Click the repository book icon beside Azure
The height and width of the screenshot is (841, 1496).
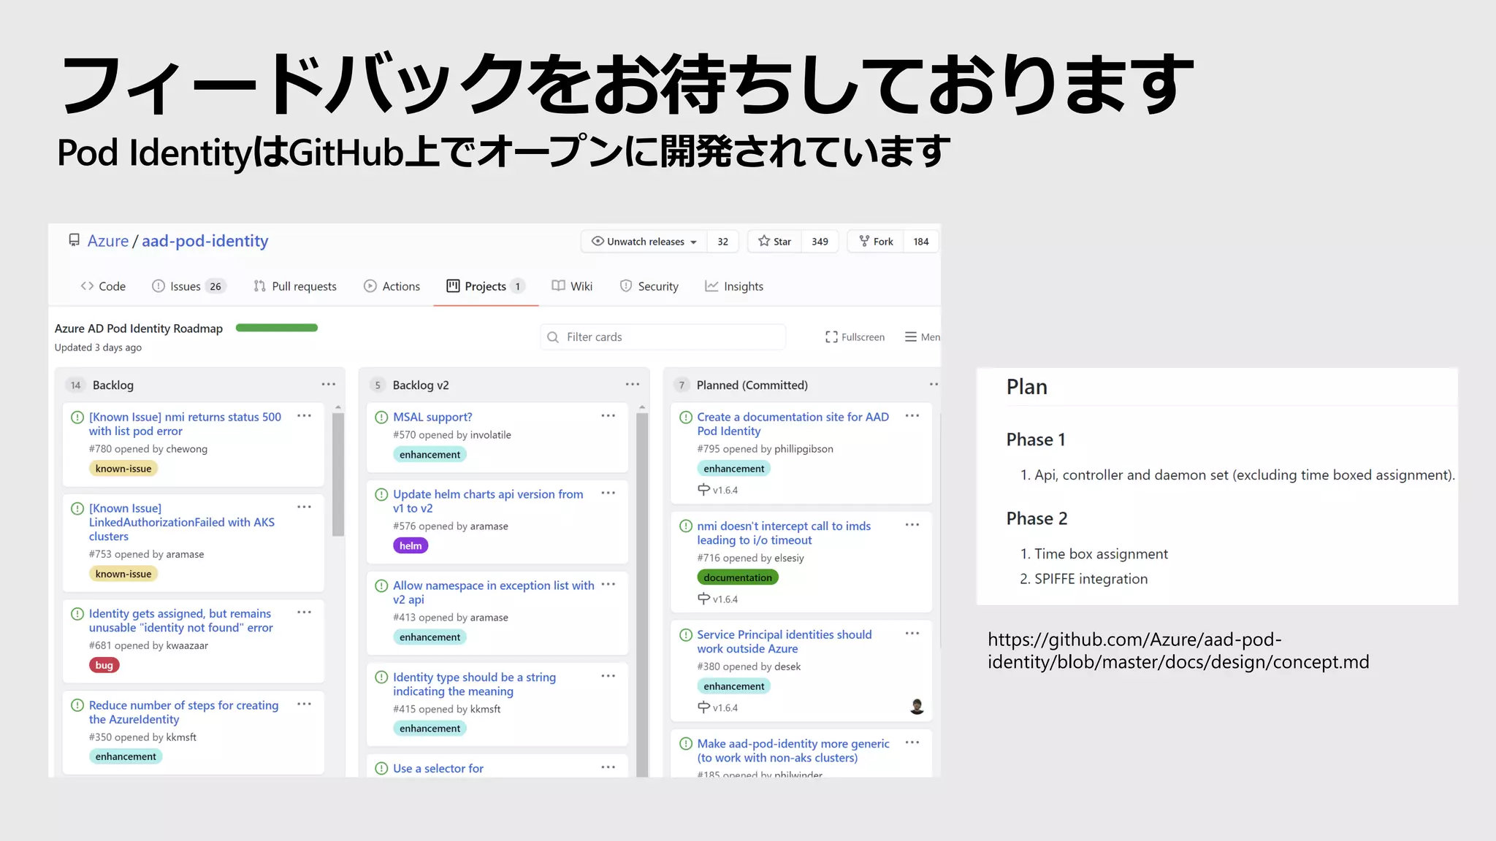coord(74,240)
